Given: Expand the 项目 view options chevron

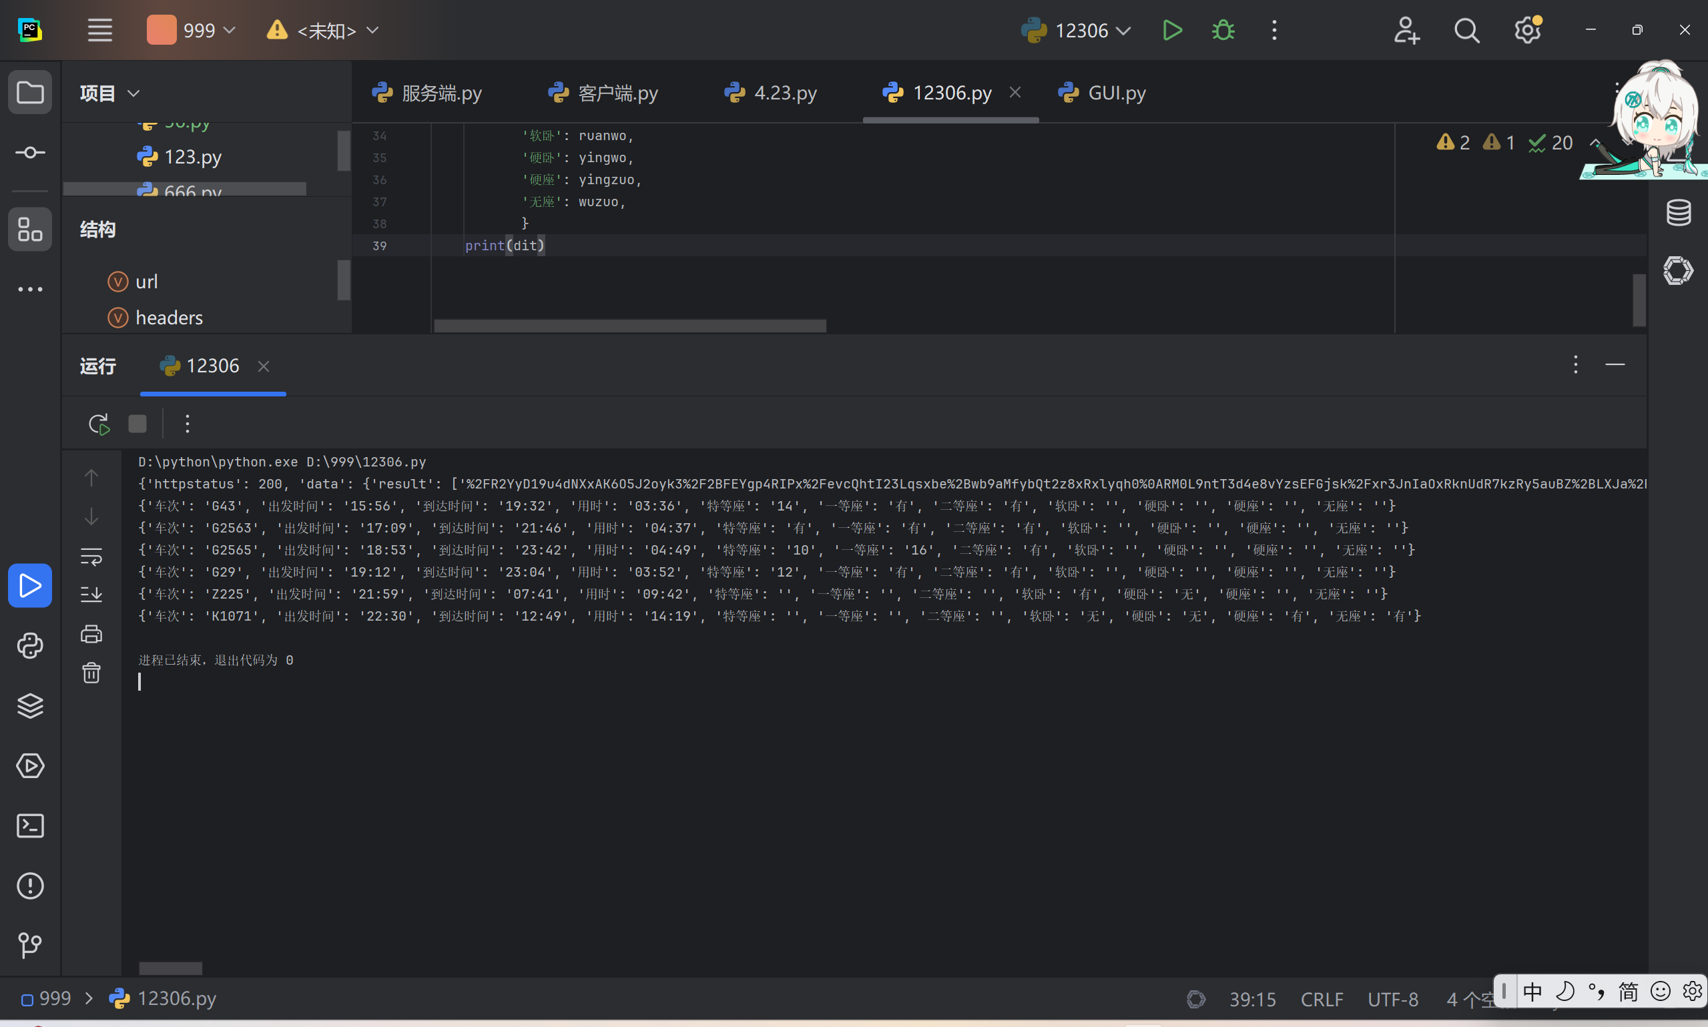Looking at the screenshot, I should click(x=134, y=93).
